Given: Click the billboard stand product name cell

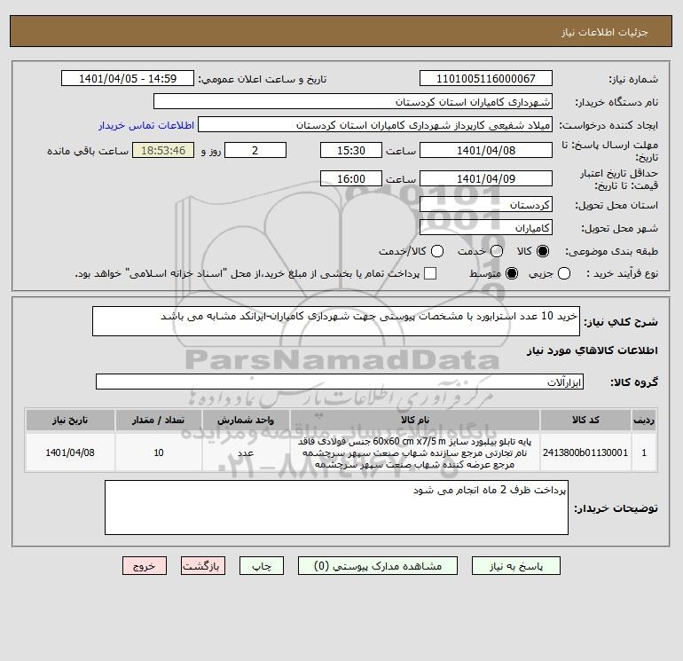Looking at the screenshot, I should 415,452.
